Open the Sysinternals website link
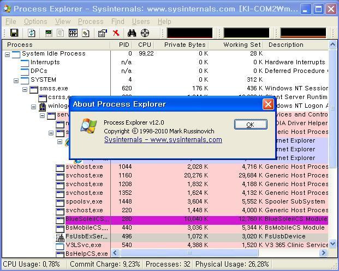 point(163,140)
